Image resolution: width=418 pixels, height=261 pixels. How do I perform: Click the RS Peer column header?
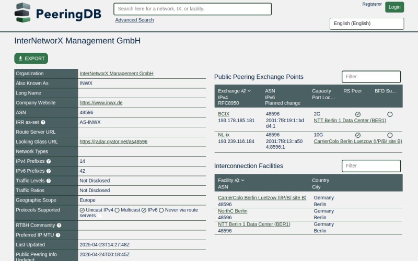352,91
